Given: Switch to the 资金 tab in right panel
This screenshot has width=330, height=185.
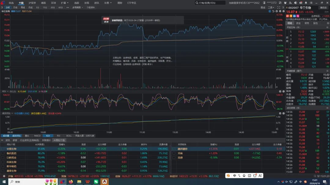Looking at the screenshot, I should tap(298, 23).
